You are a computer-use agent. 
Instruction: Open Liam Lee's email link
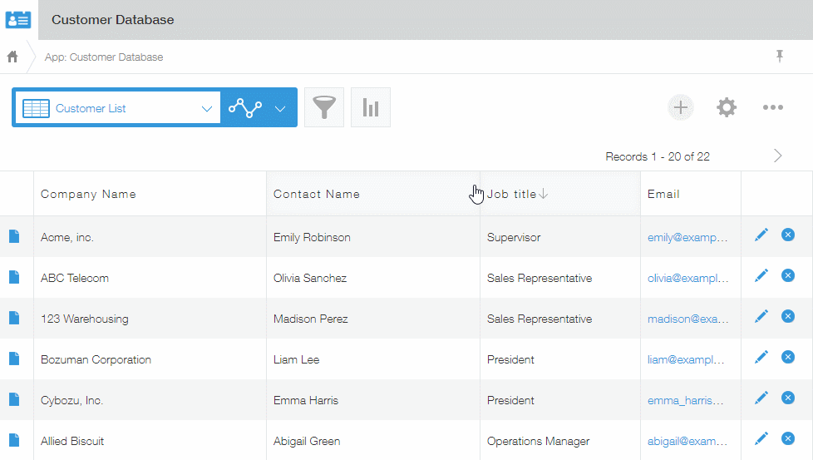(687, 359)
